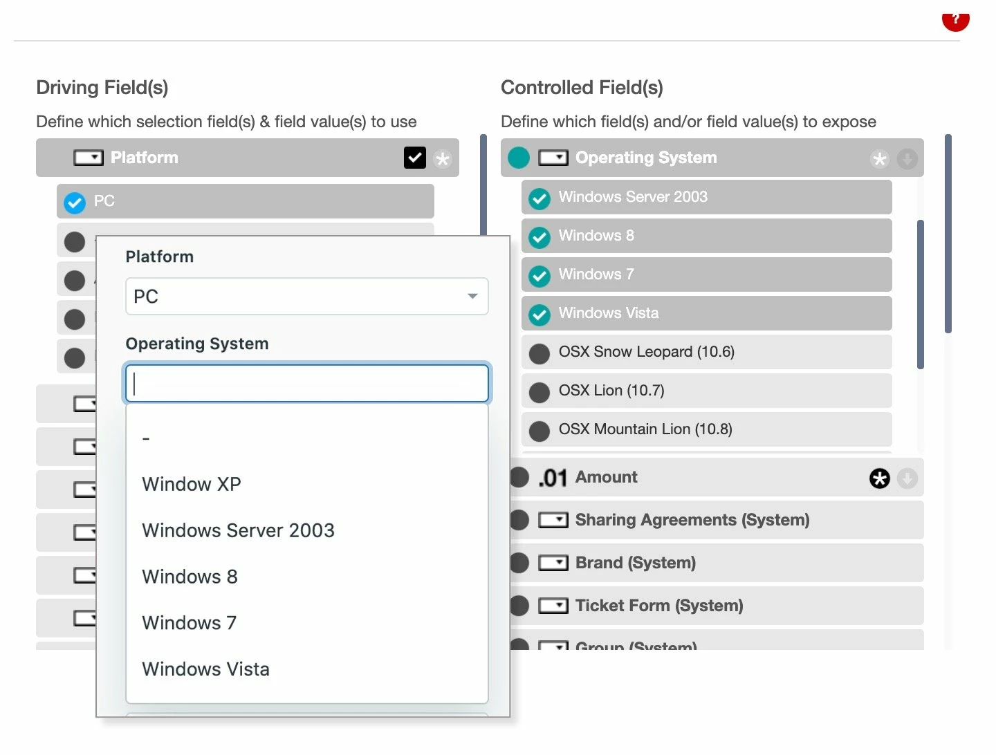Uncheck Windows 8 controlled value

tap(539, 237)
